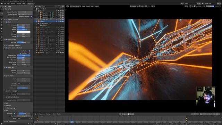Toggle the Refraction checkbox

coord(29,51)
